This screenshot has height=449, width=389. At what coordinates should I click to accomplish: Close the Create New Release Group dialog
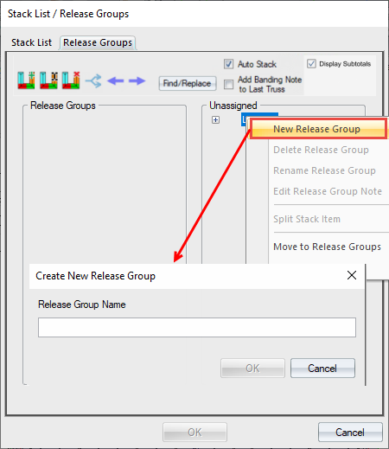[x=352, y=275]
